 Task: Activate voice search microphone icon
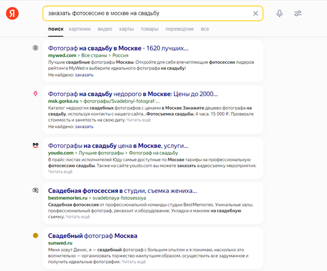(279, 14)
